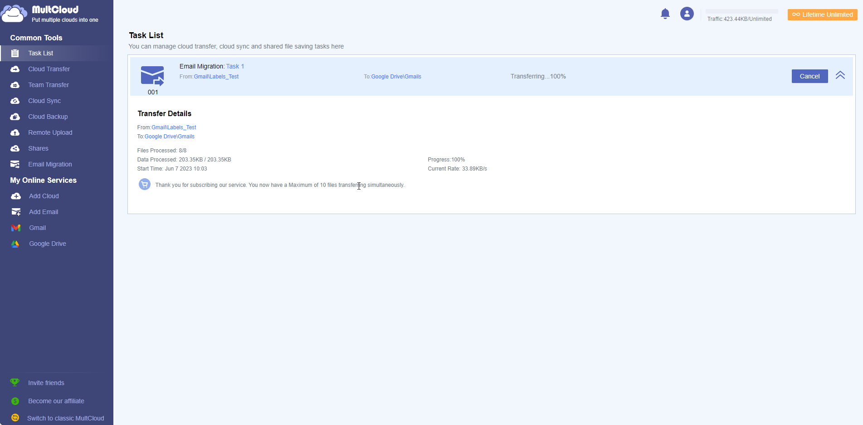Switch to classic MultCloud
Image resolution: width=863 pixels, height=425 pixels.
[66, 418]
